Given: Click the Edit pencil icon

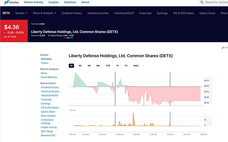Looking at the screenshot, I should click(223, 48).
